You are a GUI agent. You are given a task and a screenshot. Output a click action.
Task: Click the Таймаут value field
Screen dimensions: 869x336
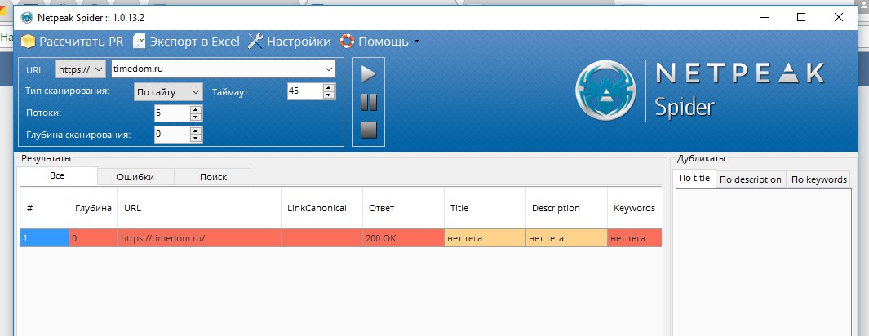[305, 91]
